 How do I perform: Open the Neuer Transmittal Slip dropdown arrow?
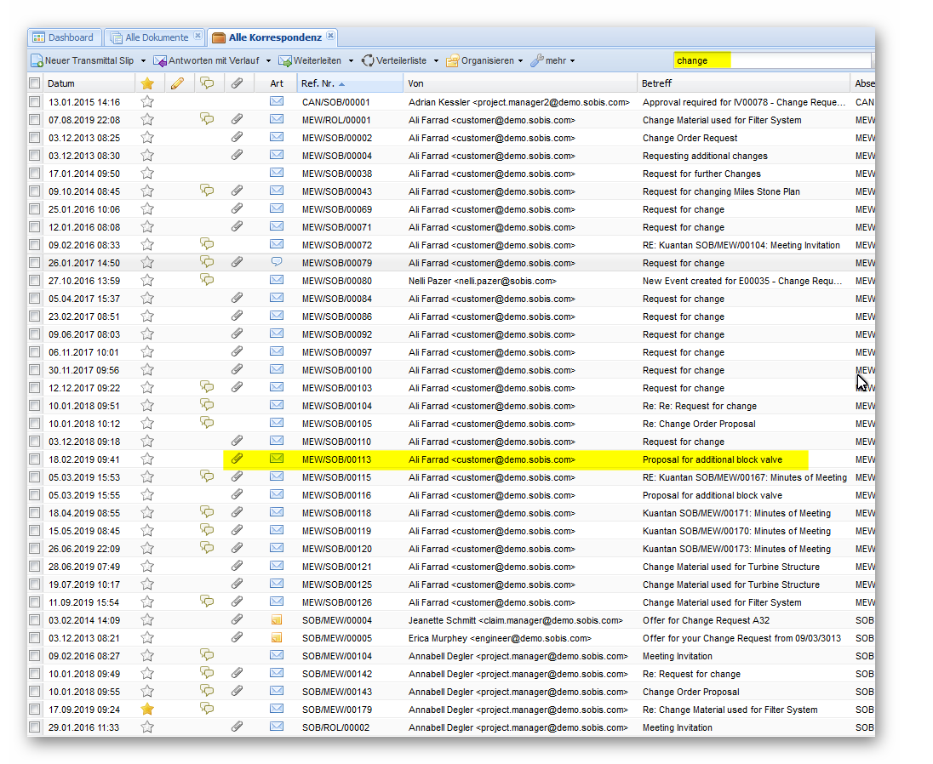pyautogui.click(x=143, y=61)
